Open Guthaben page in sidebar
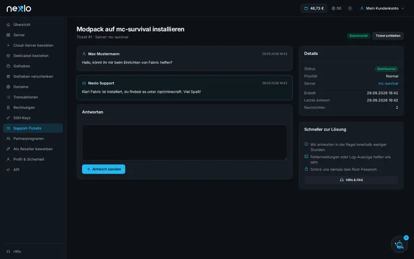This screenshot has height=259, width=414. (x=33, y=66)
